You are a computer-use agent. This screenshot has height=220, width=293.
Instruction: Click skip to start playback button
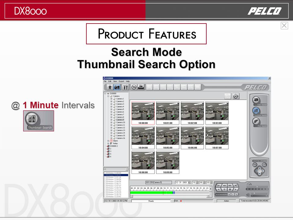tap(219, 185)
